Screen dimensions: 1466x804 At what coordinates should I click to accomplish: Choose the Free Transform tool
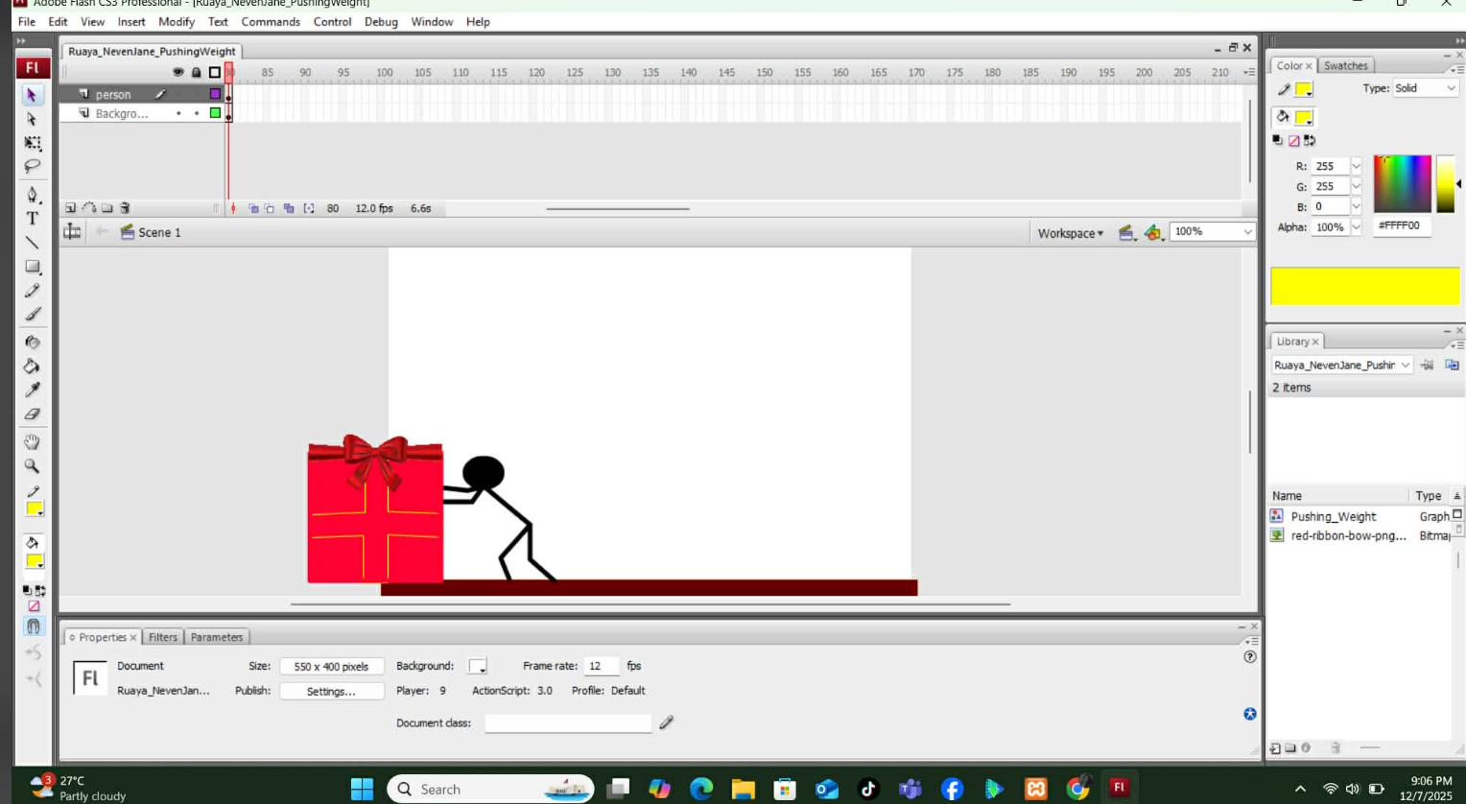coord(32,143)
